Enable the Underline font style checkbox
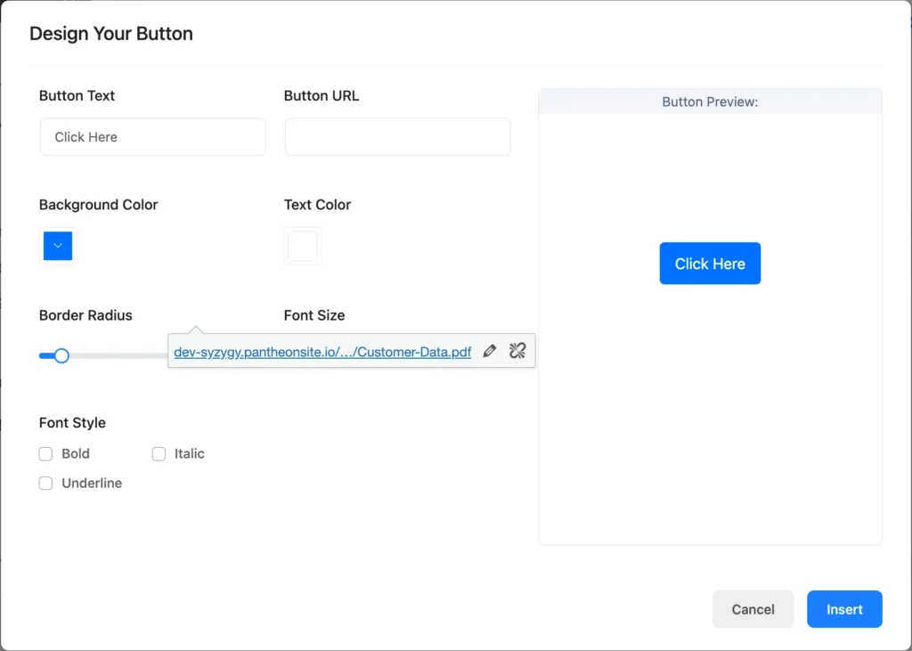 tap(45, 484)
